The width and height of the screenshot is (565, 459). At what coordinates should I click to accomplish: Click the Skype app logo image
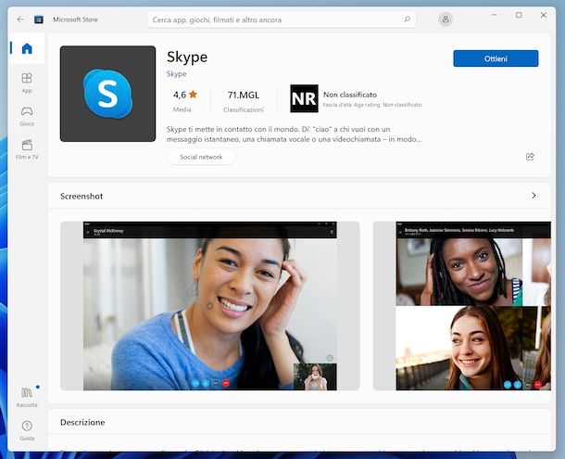(107, 94)
